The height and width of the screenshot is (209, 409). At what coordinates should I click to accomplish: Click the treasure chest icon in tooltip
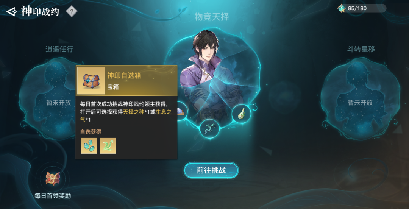point(91,81)
